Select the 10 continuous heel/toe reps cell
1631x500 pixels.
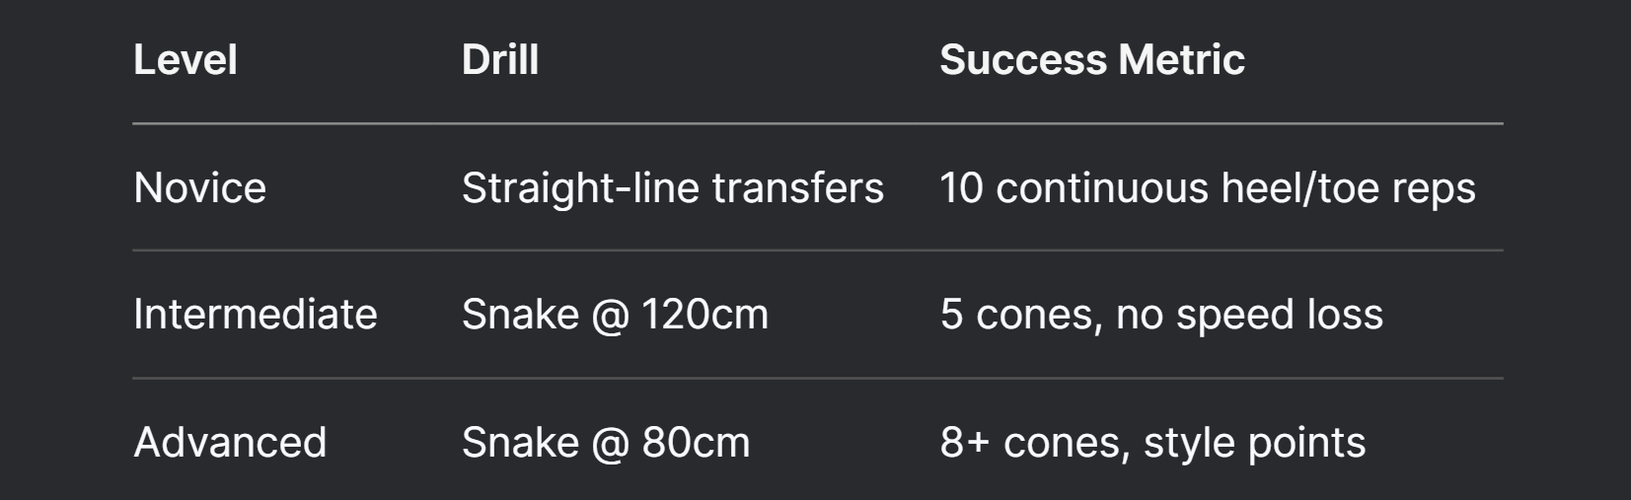point(1208,187)
